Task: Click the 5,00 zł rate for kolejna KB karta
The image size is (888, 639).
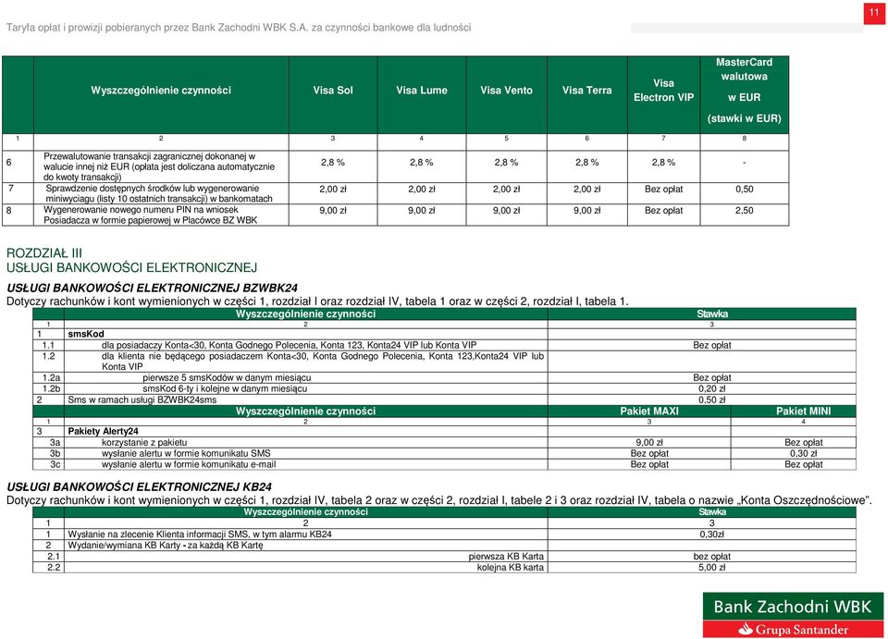Action: (x=712, y=567)
